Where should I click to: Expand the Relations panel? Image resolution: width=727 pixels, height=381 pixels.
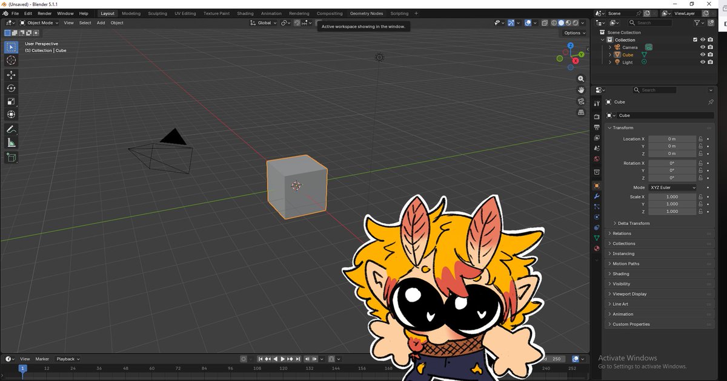tap(660, 233)
